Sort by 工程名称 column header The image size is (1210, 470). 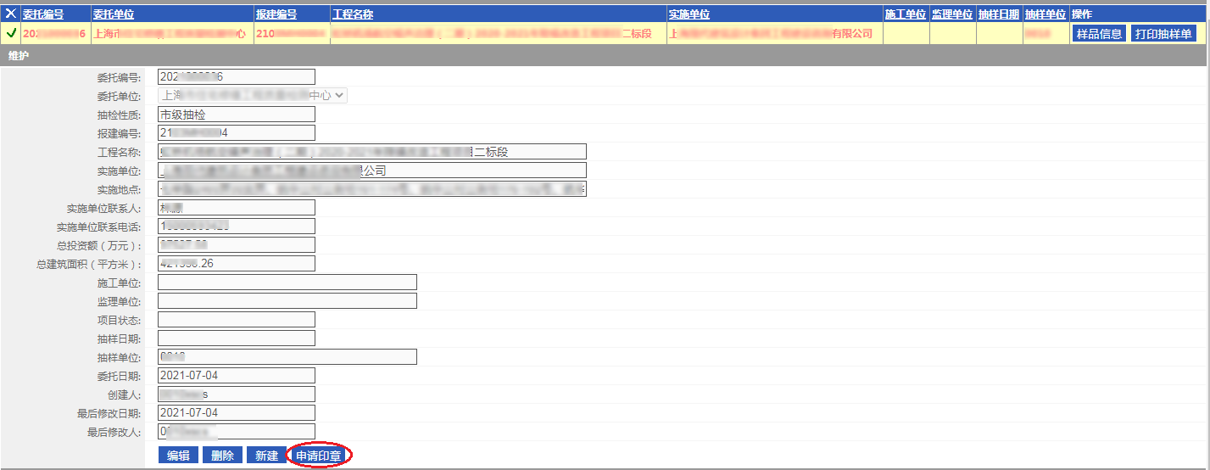353,14
